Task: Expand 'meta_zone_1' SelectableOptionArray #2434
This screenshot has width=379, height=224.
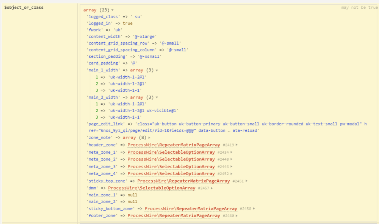Action: click(232, 152)
